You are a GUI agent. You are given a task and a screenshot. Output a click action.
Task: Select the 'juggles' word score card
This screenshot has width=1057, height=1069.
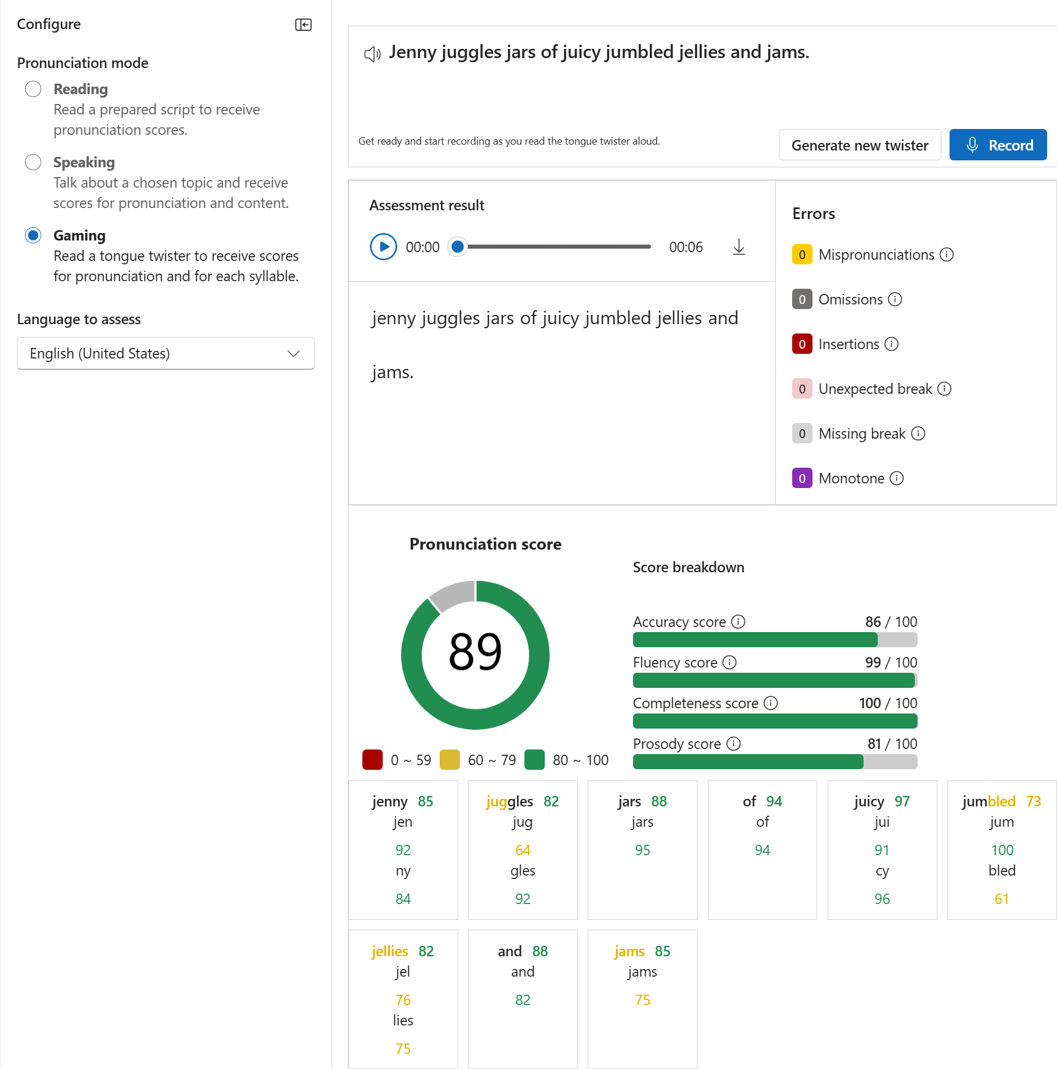tap(523, 850)
